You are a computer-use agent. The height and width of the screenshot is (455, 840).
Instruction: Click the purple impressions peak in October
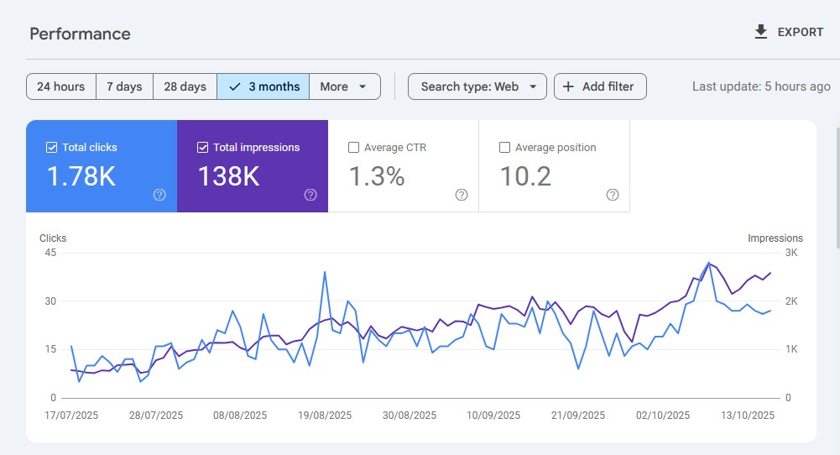tap(709, 263)
